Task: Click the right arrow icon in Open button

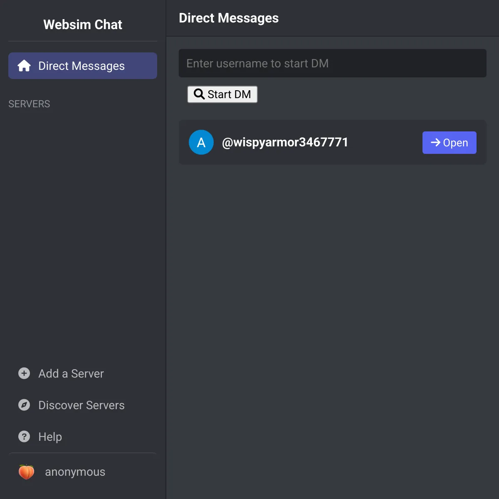Action: click(435, 143)
